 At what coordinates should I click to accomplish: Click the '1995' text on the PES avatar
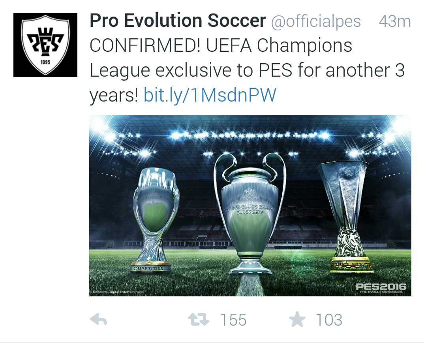click(45, 62)
